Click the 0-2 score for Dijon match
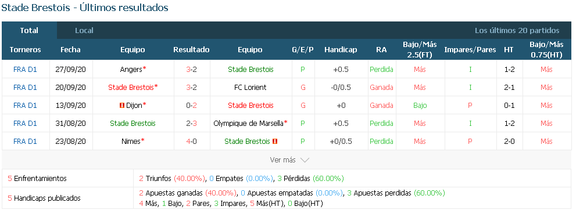 (x=191, y=106)
